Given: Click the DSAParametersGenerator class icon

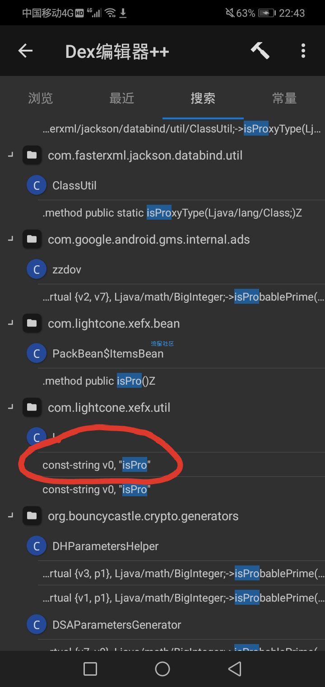Looking at the screenshot, I should coord(37,625).
